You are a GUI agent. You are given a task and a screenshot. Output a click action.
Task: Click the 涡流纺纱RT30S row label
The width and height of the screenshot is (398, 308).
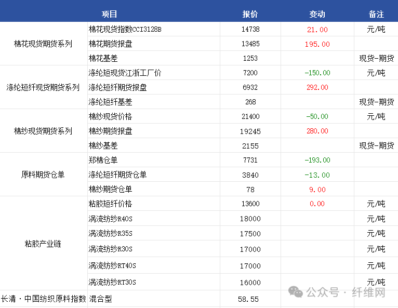tap(112, 282)
